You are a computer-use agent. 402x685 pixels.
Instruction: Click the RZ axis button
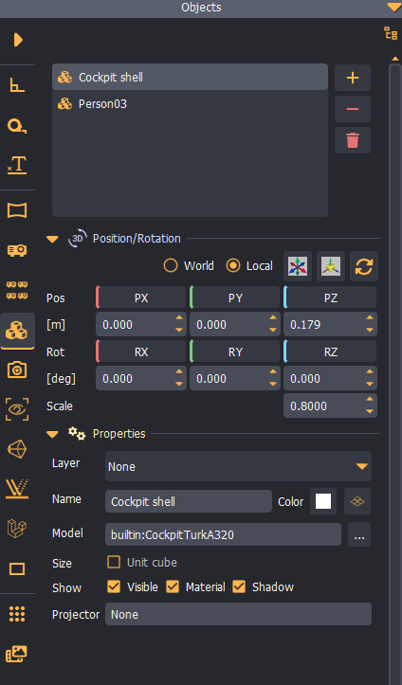coord(330,352)
